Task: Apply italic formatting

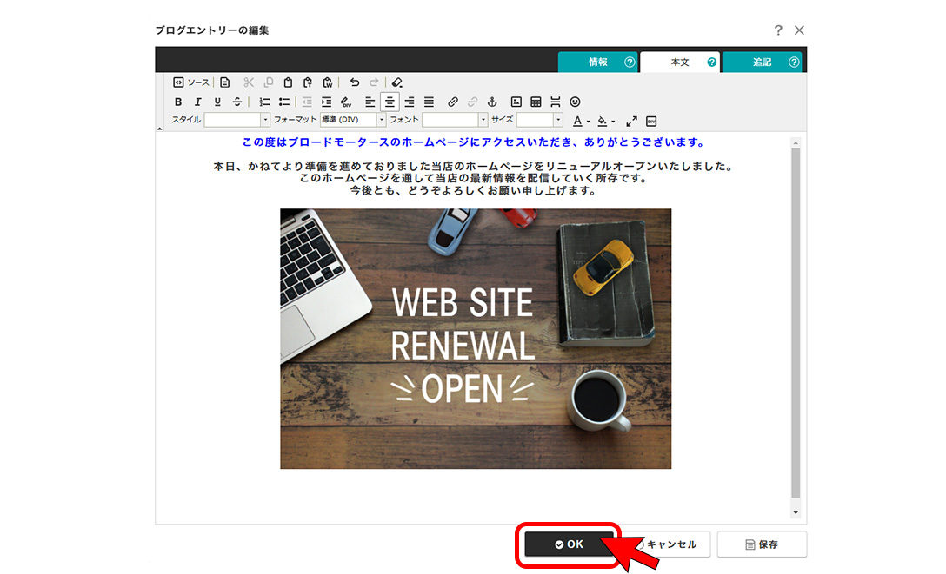Action: [x=197, y=102]
